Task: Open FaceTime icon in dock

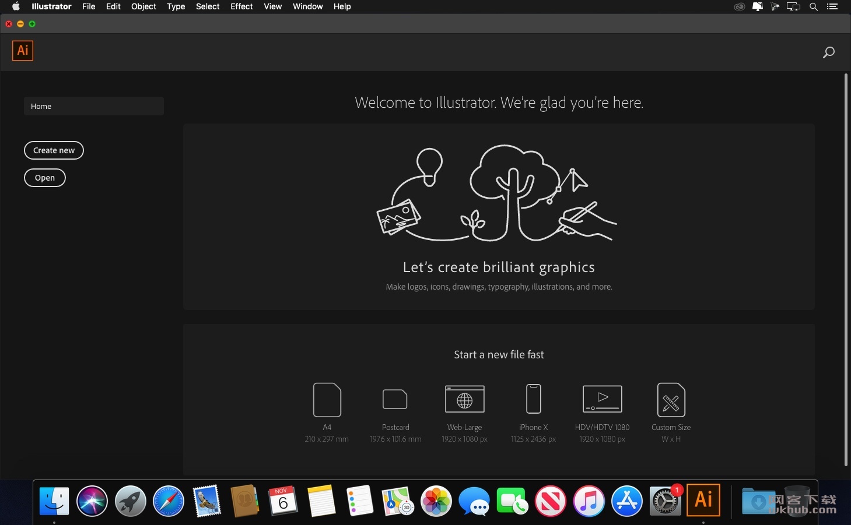Action: (512, 501)
